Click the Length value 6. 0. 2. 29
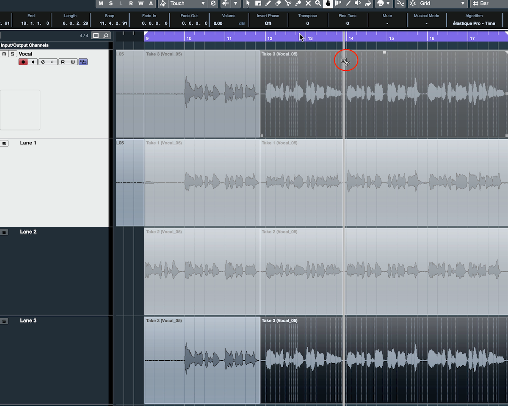Image resolution: width=508 pixels, height=406 pixels. [75, 23]
